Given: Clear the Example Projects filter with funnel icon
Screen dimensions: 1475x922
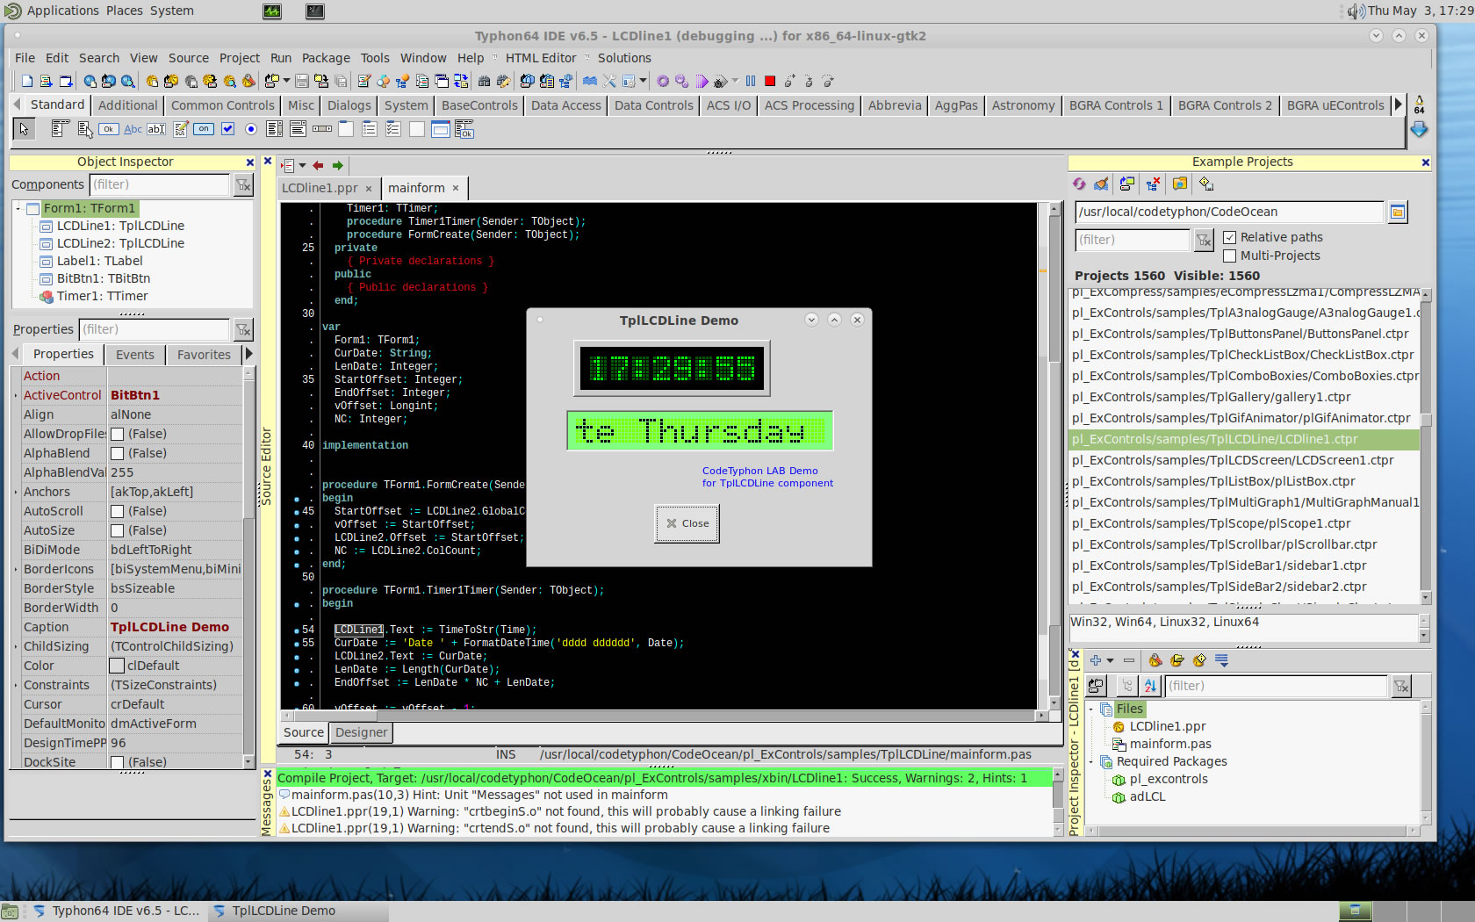Looking at the screenshot, I should pyautogui.click(x=1204, y=240).
